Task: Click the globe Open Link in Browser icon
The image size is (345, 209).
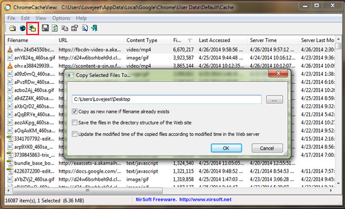Action: tap(22, 28)
